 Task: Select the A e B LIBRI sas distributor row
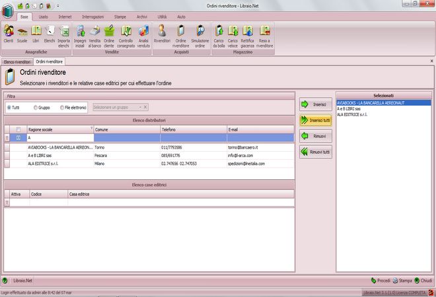(149, 156)
